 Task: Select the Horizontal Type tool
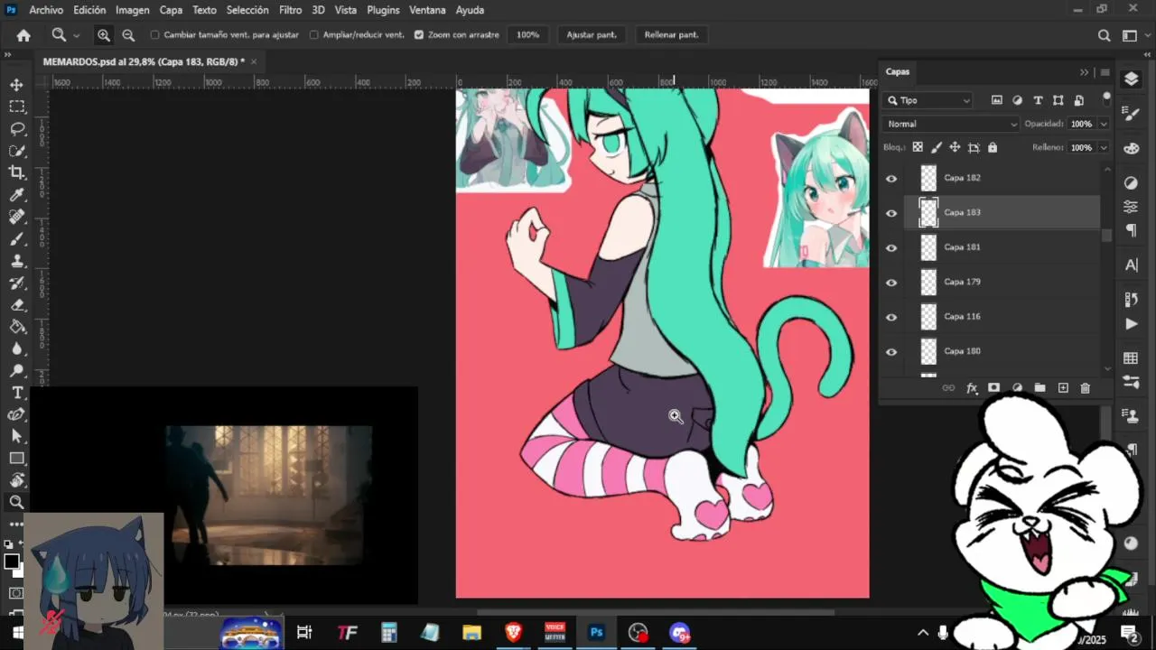click(x=17, y=393)
